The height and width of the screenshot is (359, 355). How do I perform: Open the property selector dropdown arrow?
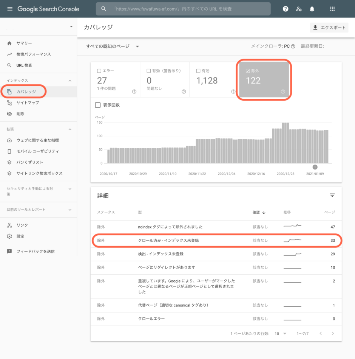pyautogui.click(x=71, y=26)
